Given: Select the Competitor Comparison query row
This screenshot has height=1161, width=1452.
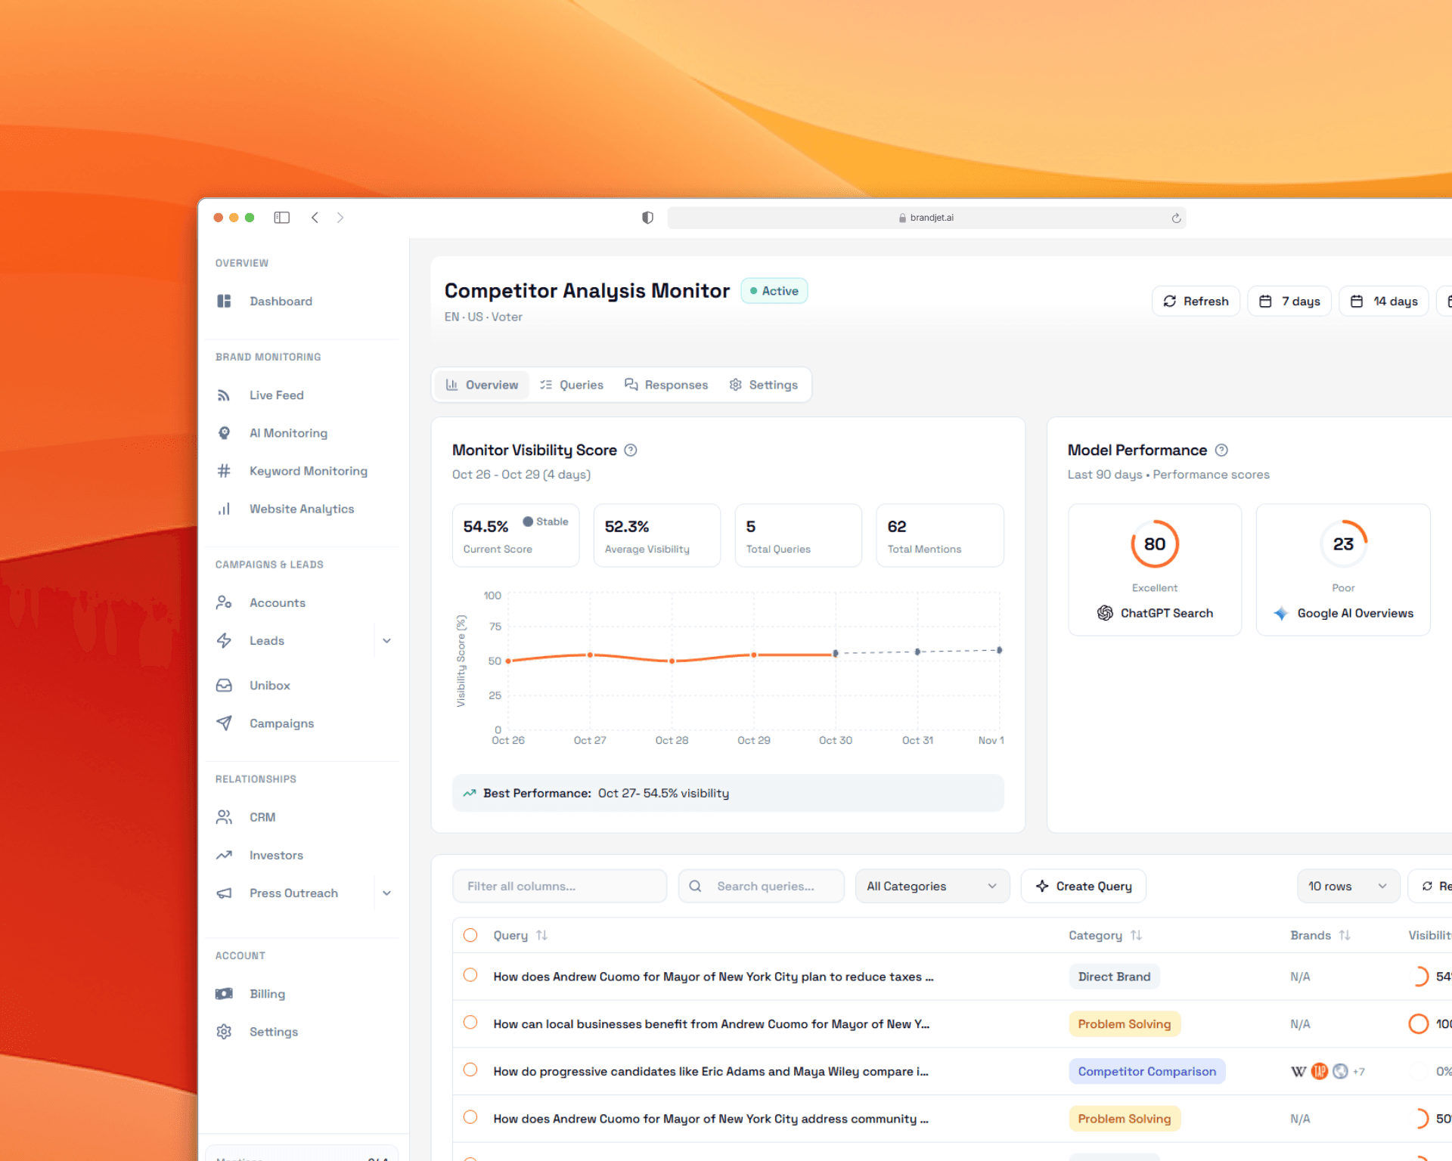Looking at the screenshot, I should 470,1071.
